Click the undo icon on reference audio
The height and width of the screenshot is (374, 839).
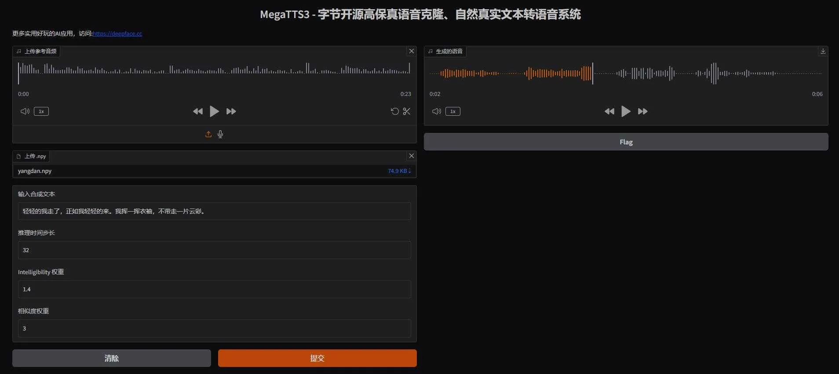395,111
